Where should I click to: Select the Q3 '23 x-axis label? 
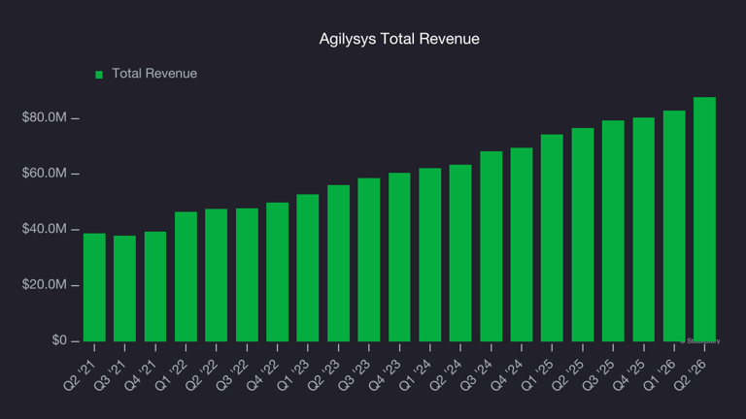click(354, 375)
